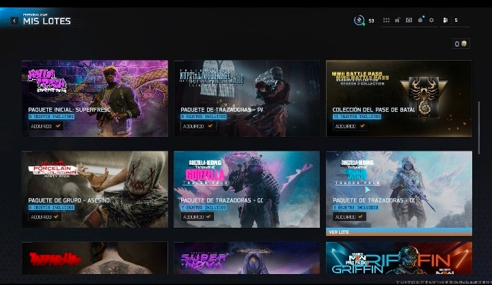Open the Super Nova tracer pack card
This screenshot has height=285, width=492.
point(247,258)
